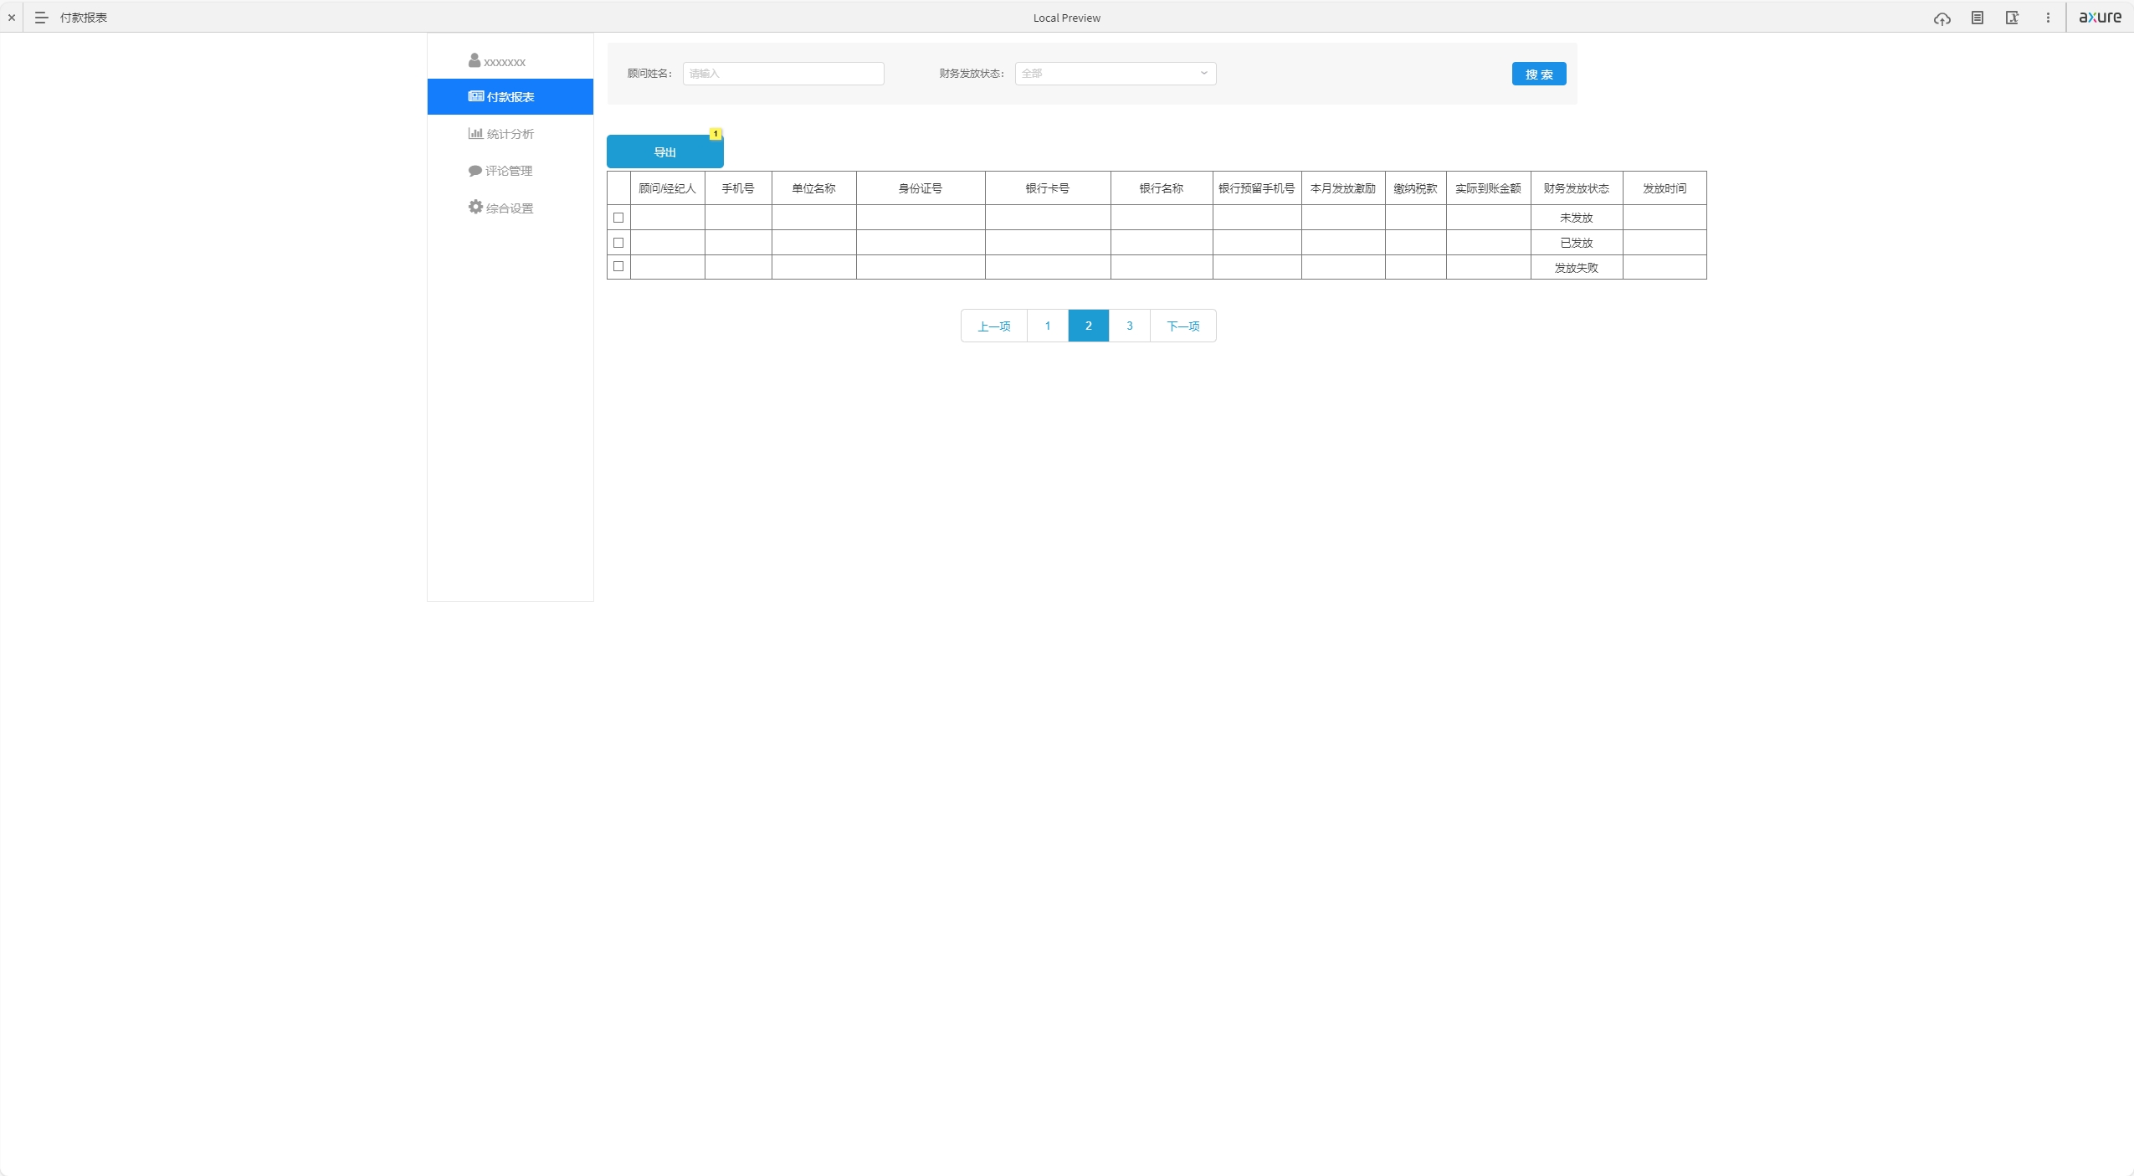Open the three-dot more options menu
2134x1176 pixels.
pos(2048,18)
